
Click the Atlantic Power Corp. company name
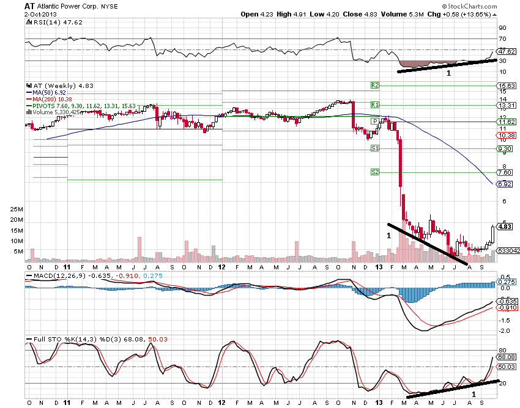68,6
